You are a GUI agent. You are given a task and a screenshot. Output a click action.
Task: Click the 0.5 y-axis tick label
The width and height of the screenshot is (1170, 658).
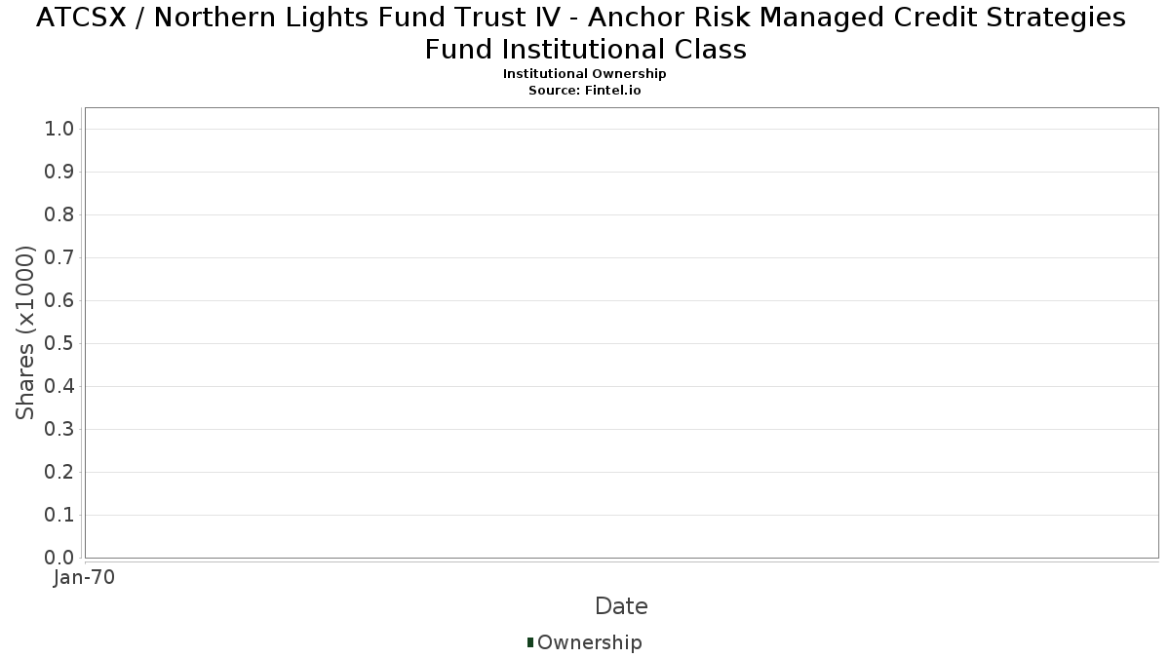(x=60, y=344)
